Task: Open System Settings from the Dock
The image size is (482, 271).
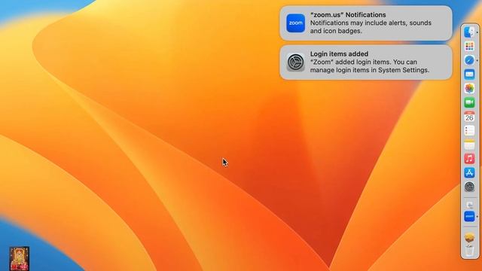Action: click(x=469, y=187)
